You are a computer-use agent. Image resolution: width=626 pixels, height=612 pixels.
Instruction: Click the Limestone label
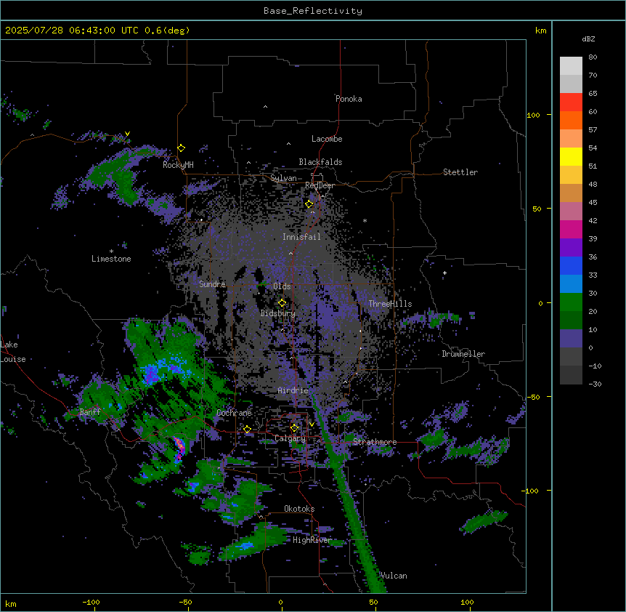pos(111,259)
